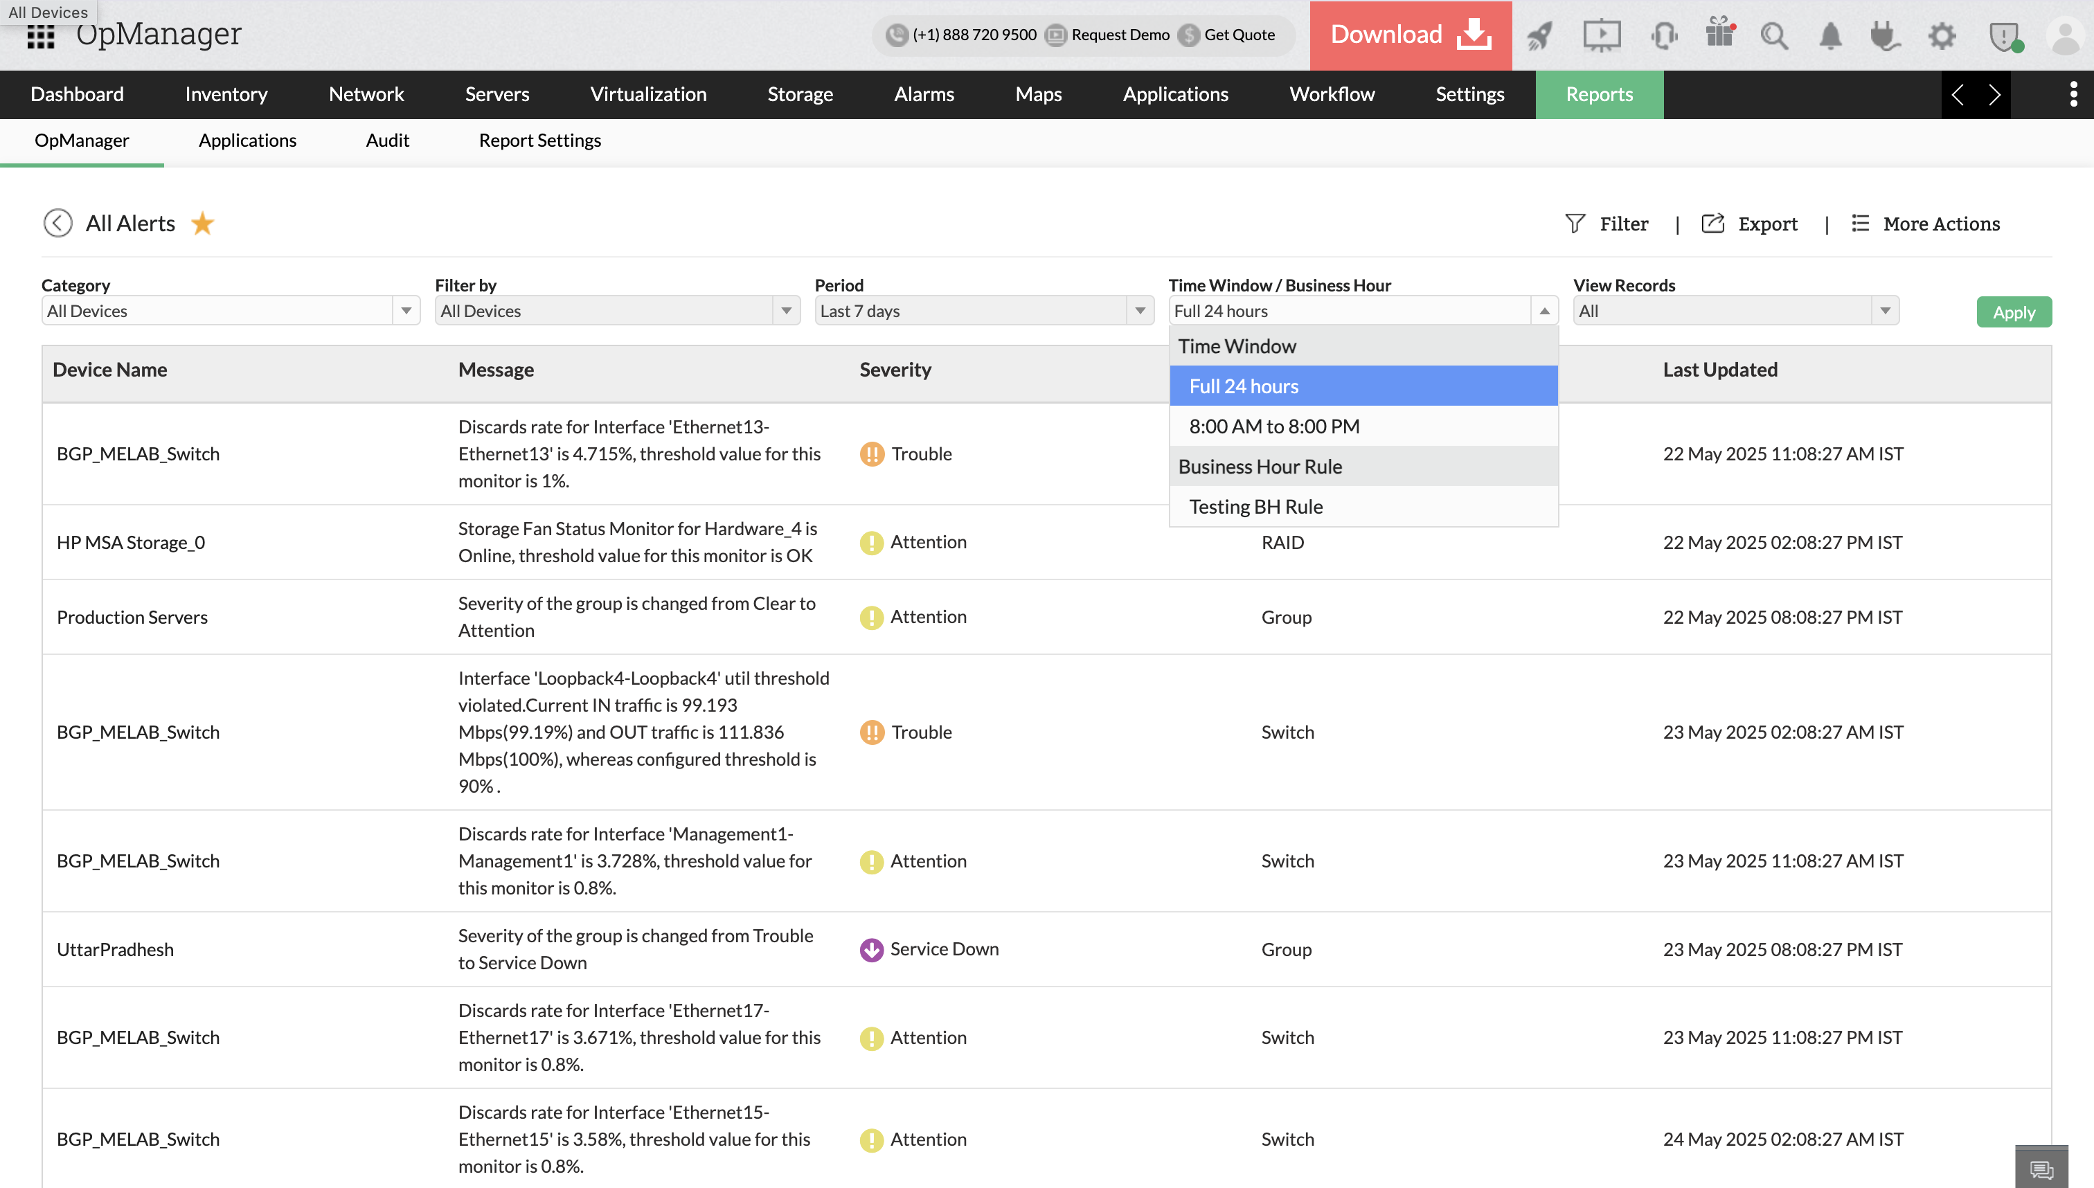Click the rocket quick-start icon
Screen dimensions: 2094x1188
tap(1539, 35)
